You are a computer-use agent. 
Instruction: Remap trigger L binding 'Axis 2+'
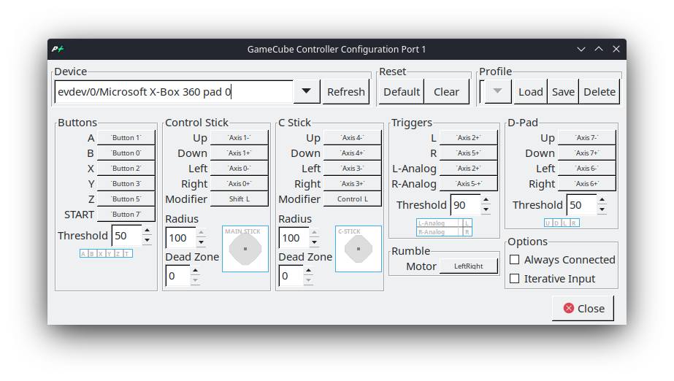468,137
